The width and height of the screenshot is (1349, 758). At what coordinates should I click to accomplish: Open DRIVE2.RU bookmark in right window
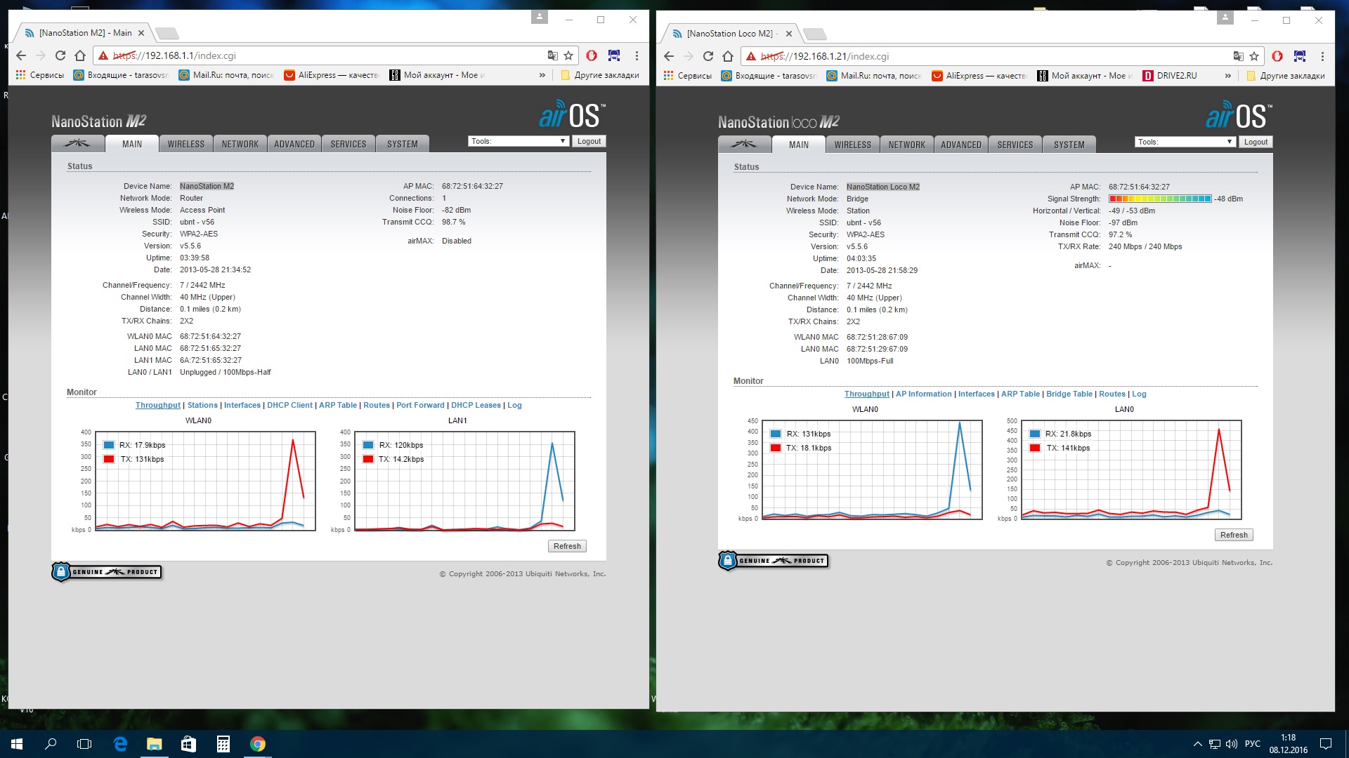1170,76
